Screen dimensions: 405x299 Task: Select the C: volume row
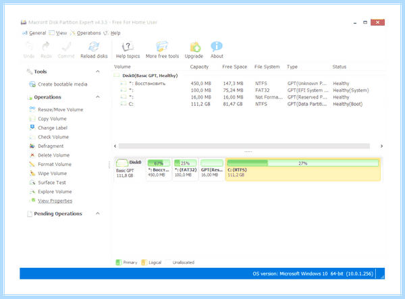[x=248, y=104]
